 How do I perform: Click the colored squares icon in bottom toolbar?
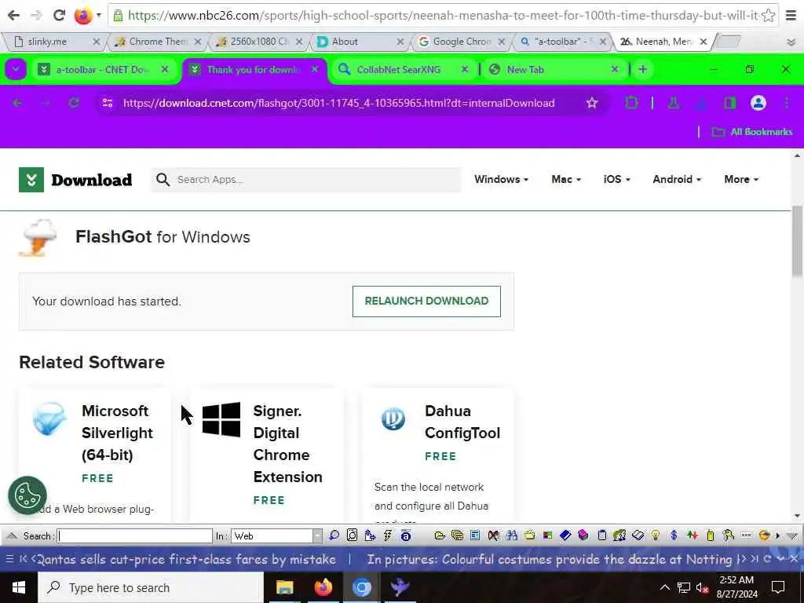547,535
